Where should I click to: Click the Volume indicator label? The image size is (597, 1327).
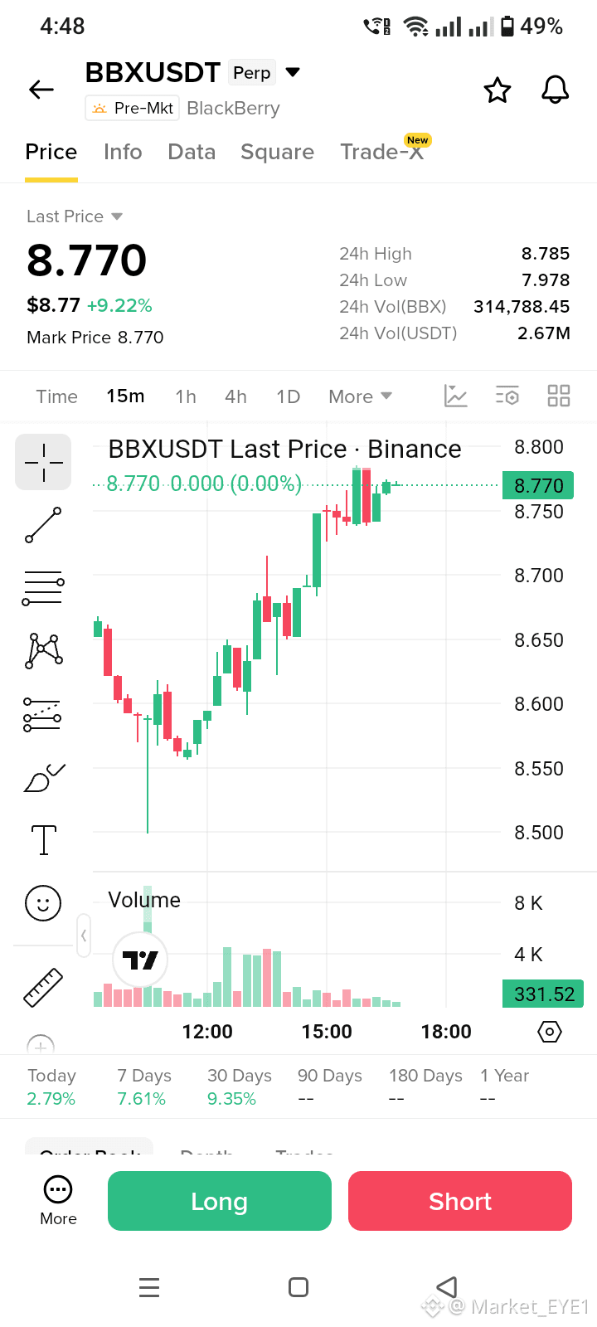click(x=144, y=900)
